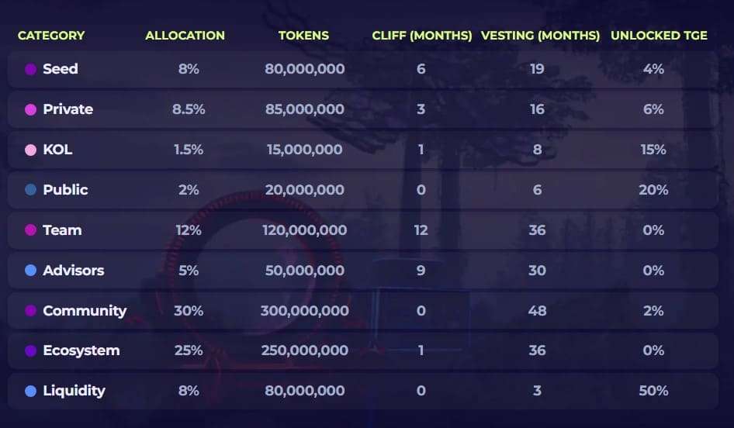Click the 300,000,000 tokens value
The image size is (734, 428).
305,311
